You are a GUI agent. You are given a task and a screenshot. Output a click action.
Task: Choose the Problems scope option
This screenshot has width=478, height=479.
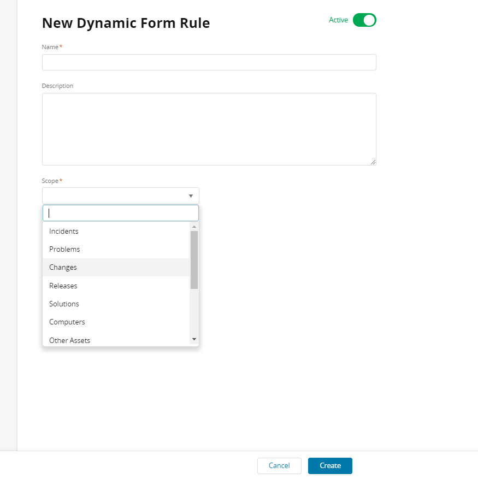(64, 249)
